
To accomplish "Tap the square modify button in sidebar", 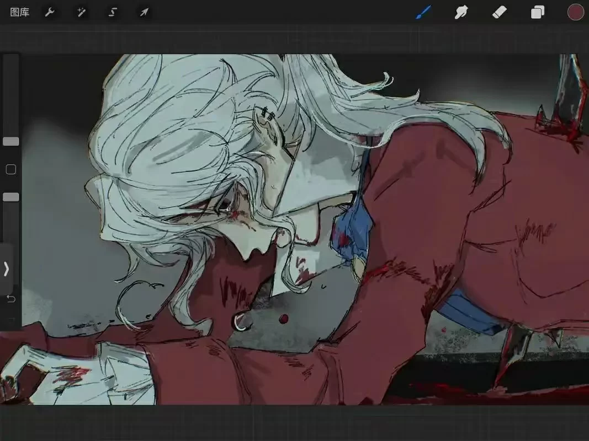I will (x=11, y=169).
